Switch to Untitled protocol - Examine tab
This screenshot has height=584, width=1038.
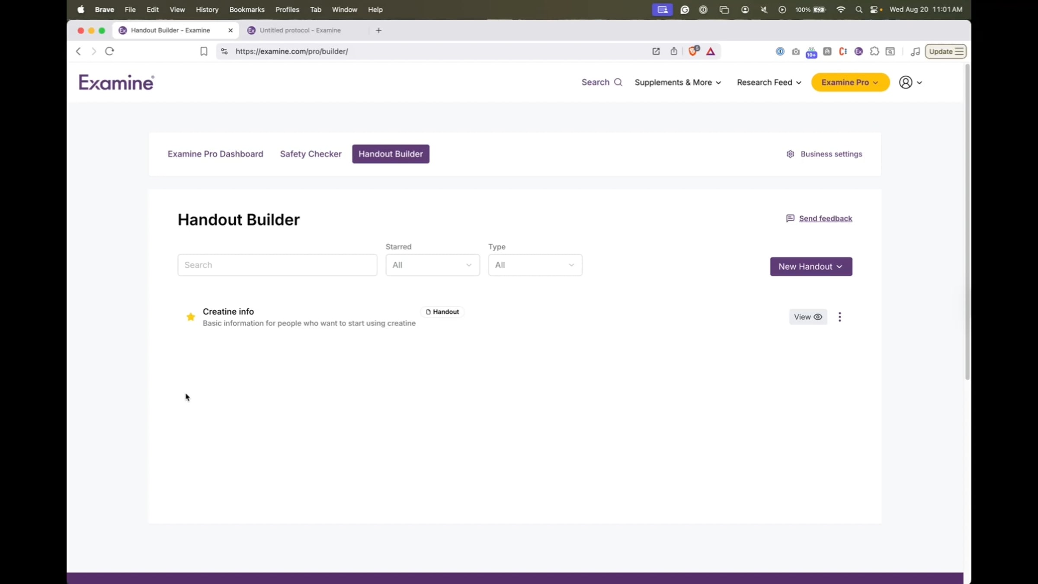point(300,30)
